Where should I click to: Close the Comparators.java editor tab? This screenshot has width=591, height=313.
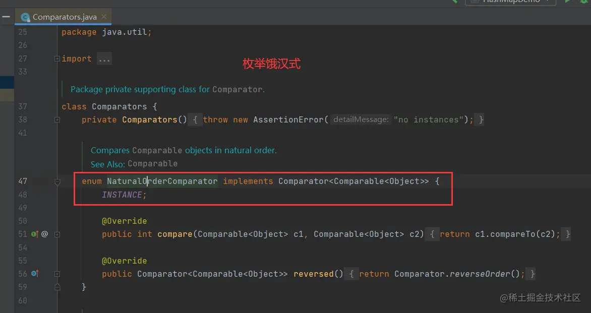(x=104, y=17)
